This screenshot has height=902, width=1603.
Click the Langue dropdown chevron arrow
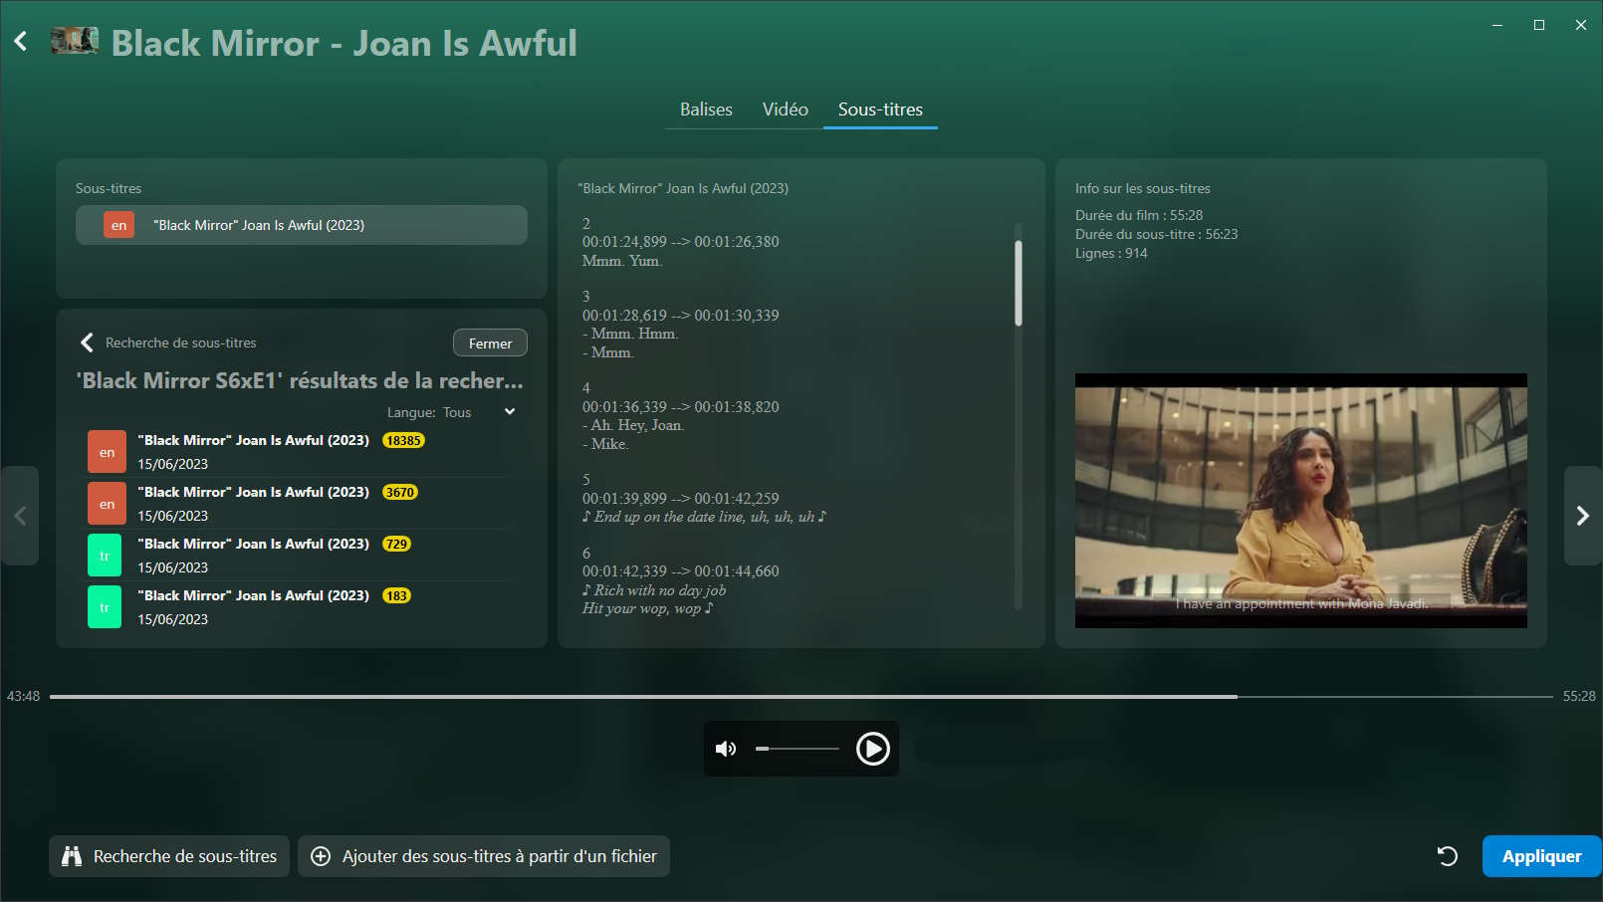point(510,412)
